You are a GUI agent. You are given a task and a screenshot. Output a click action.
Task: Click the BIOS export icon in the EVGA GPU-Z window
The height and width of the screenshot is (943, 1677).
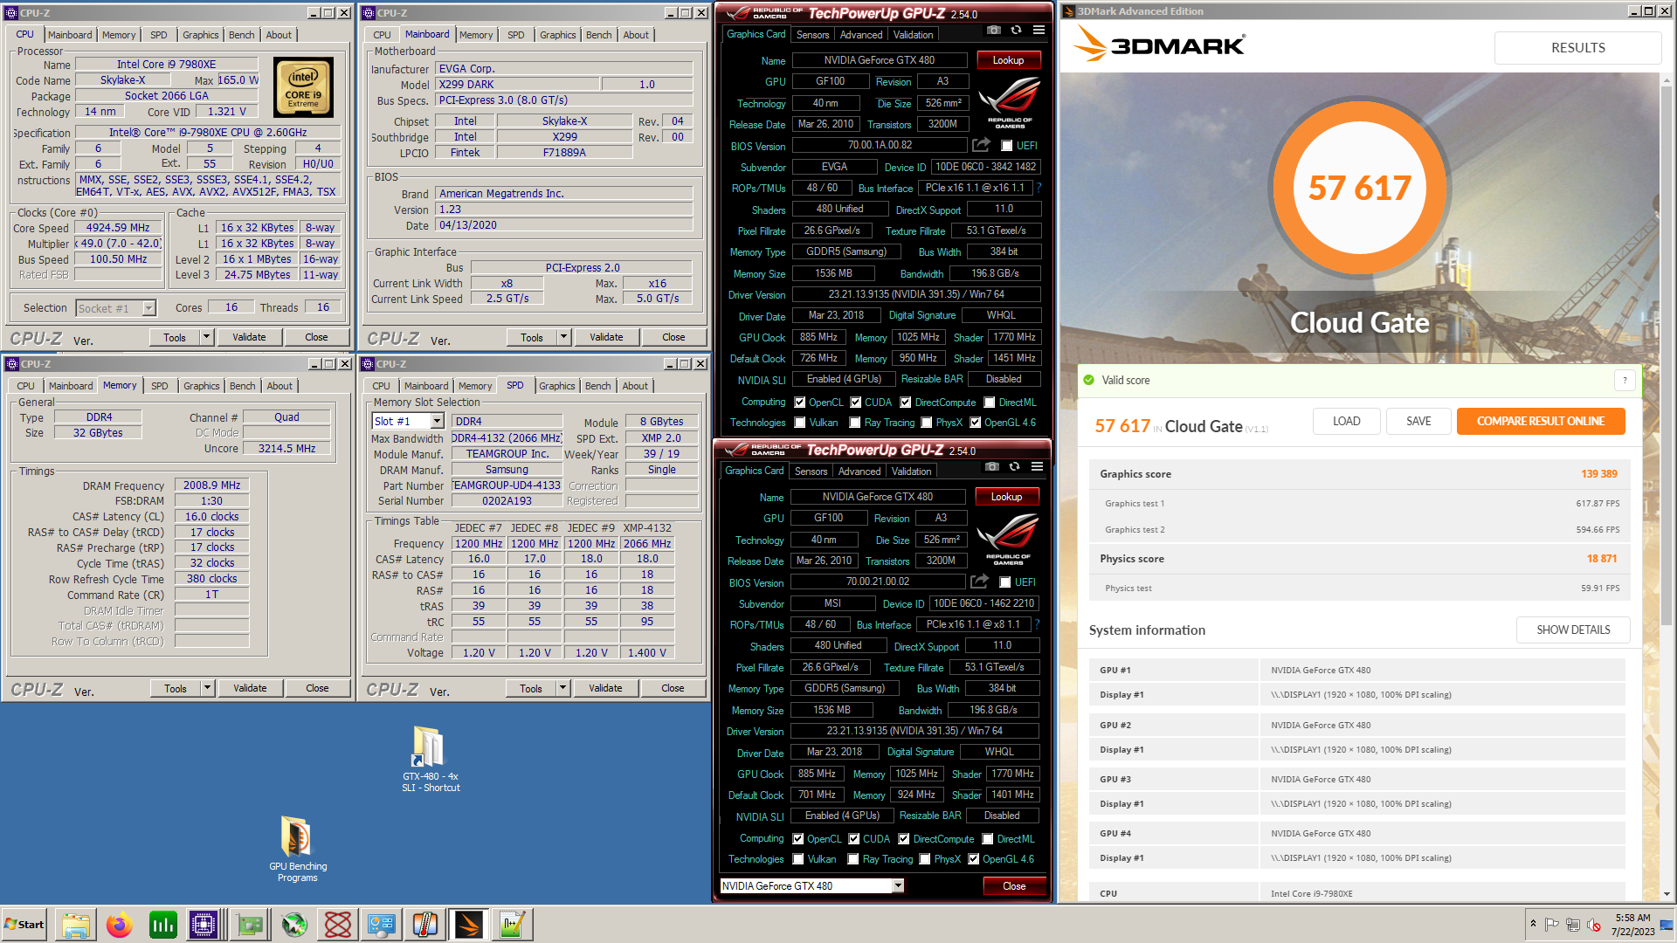[x=982, y=145]
